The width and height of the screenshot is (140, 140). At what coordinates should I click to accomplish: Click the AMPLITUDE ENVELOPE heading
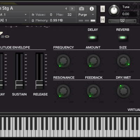15,47
